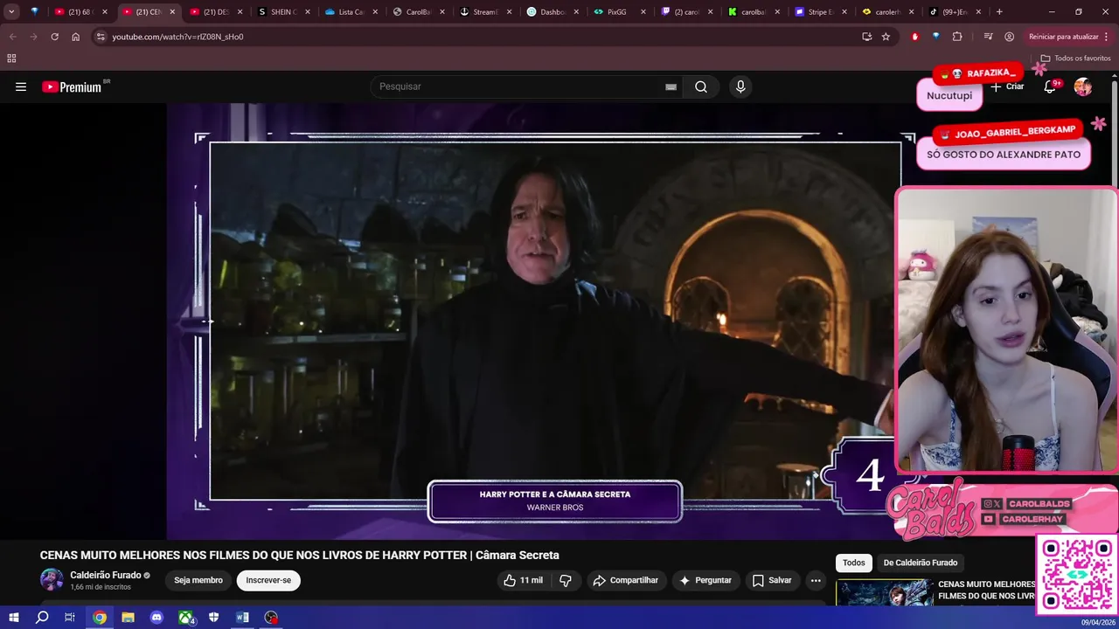This screenshot has height=629, width=1119.
Task: Open the Chrome profile icon
Action: pyautogui.click(x=1010, y=37)
